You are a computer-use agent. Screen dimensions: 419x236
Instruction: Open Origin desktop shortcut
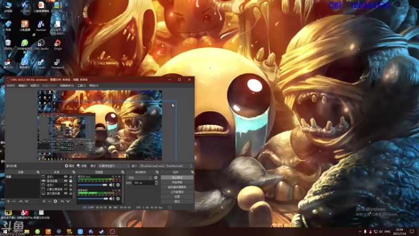(x=58, y=45)
